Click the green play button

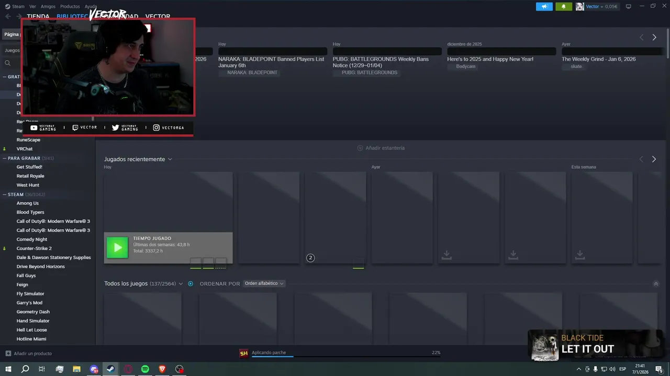[x=117, y=248]
